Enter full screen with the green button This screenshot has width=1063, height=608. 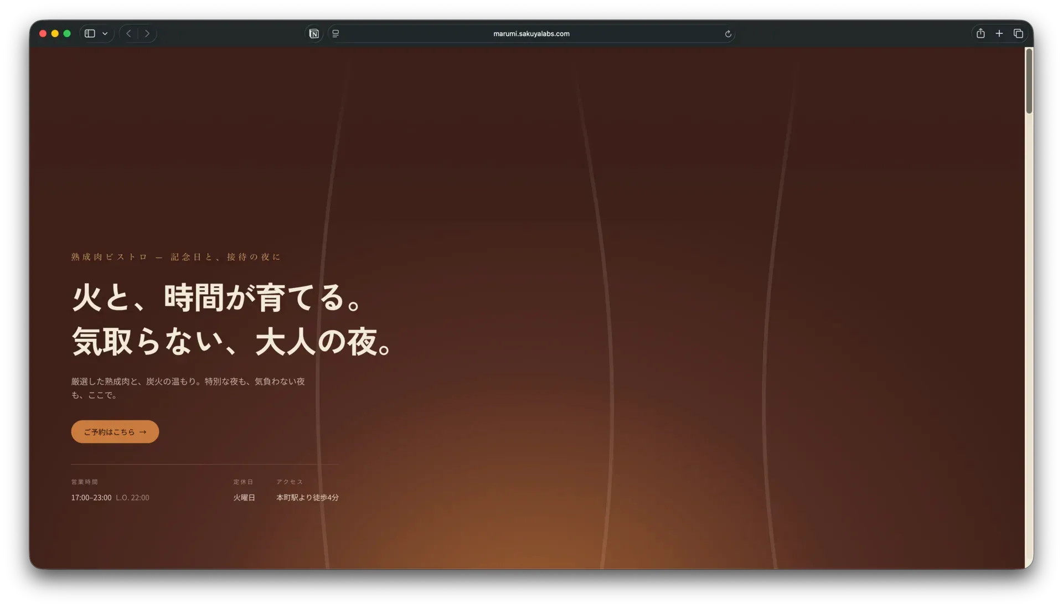[x=67, y=34]
